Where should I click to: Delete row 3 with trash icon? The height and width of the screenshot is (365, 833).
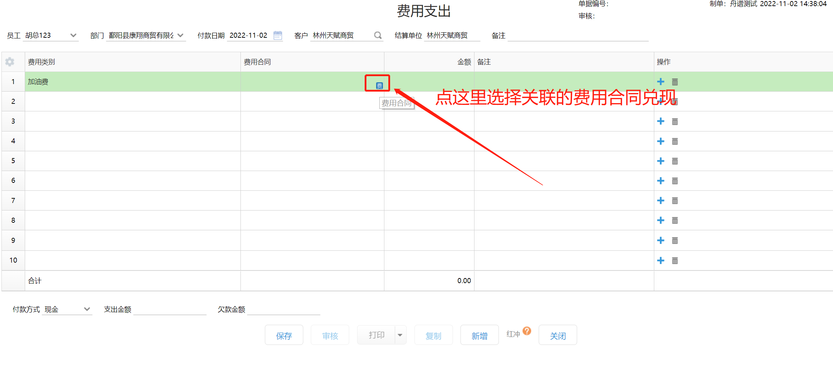coord(675,121)
